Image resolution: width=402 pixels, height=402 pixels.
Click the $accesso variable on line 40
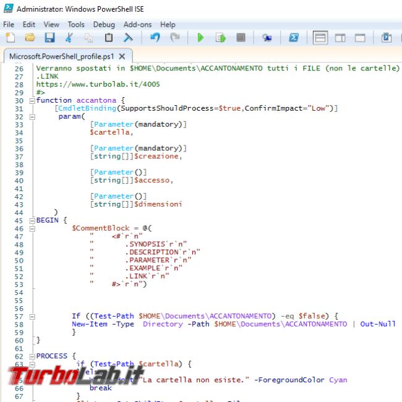(153, 180)
